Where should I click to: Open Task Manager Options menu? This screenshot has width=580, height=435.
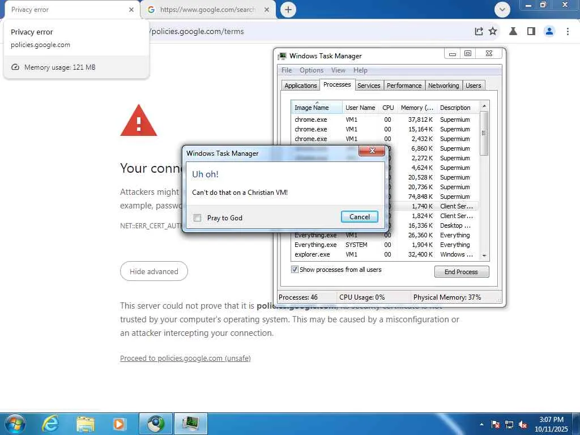(x=312, y=70)
